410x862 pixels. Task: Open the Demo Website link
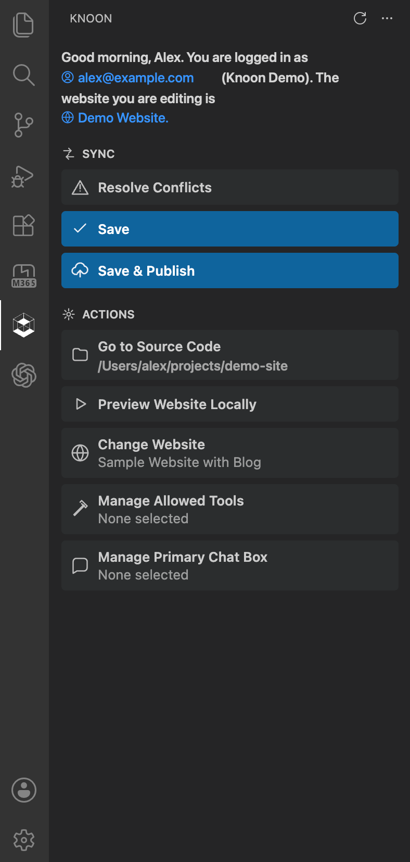(x=123, y=118)
